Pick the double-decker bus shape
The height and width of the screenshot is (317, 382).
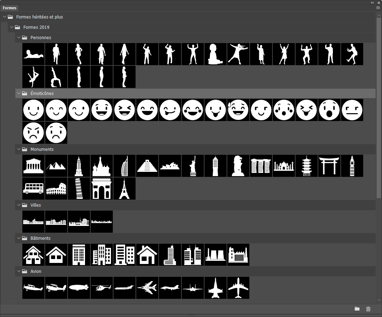[33, 189]
